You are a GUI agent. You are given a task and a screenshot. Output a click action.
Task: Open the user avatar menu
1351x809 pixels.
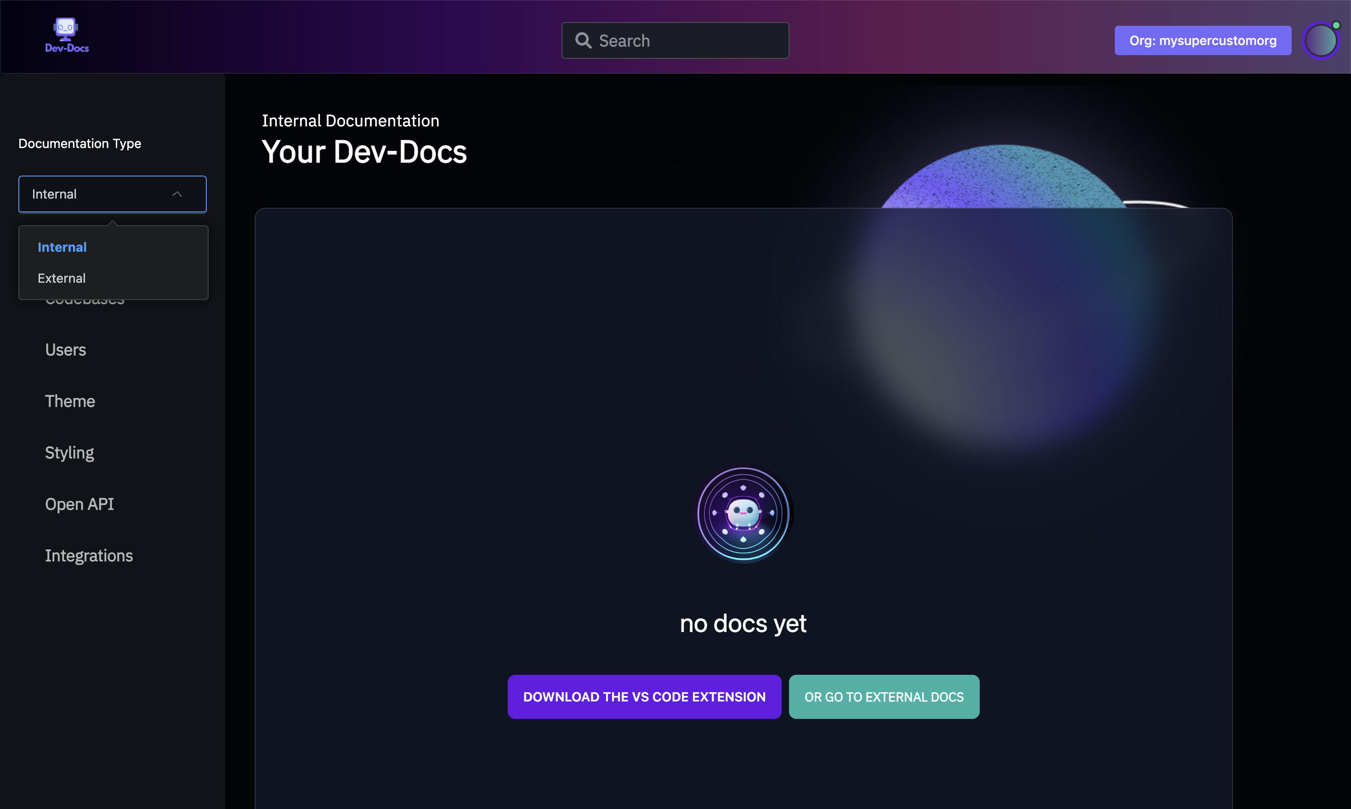[x=1321, y=40]
